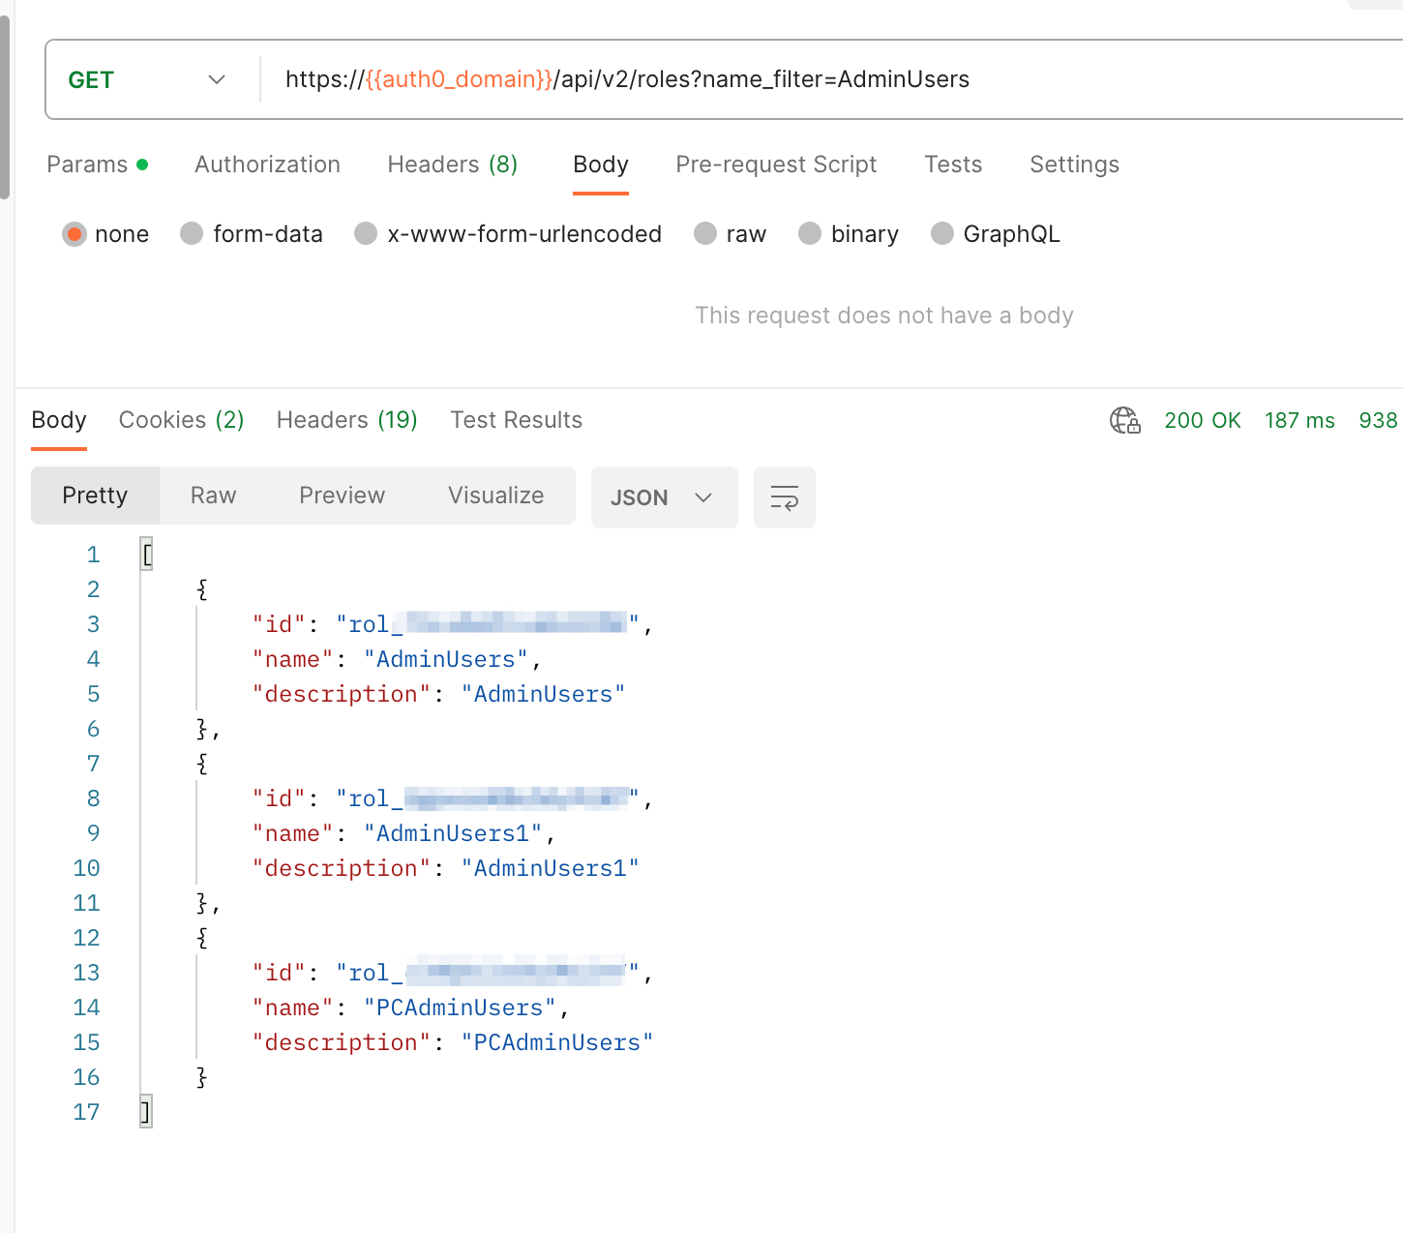1403x1233 pixels.
Task: Switch response view to Raw
Action: (x=213, y=496)
